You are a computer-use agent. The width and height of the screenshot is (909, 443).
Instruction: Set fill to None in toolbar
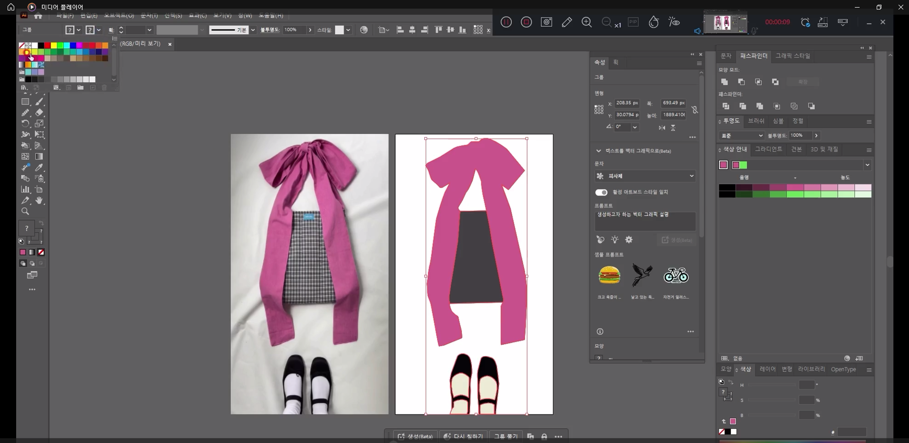coord(41,253)
